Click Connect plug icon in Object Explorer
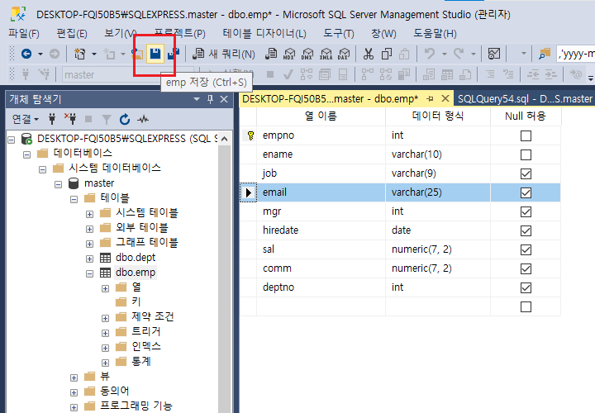This screenshot has height=413, width=595. [52, 120]
